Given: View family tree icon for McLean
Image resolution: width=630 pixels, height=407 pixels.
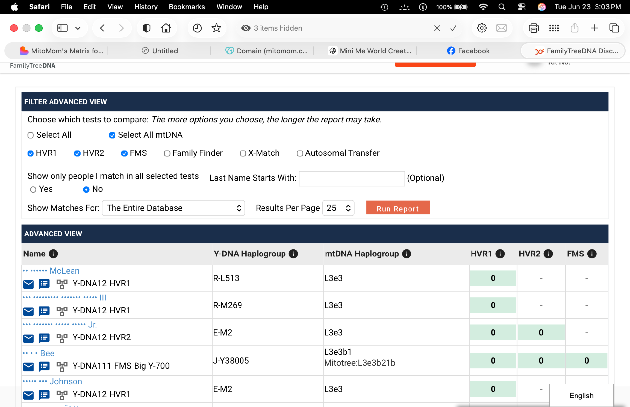Looking at the screenshot, I should [x=62, y=284].
